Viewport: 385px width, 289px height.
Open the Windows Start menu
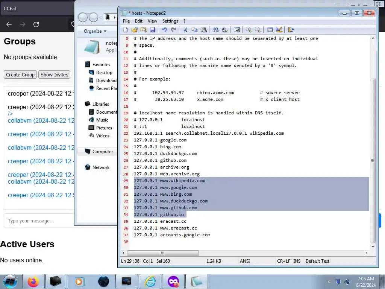(10, 281)
